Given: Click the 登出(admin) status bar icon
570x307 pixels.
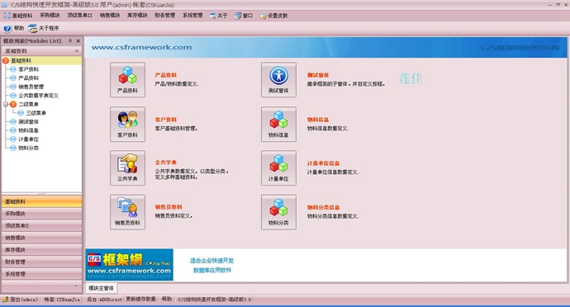Looking at the screenshot, I should pos(5,300).
